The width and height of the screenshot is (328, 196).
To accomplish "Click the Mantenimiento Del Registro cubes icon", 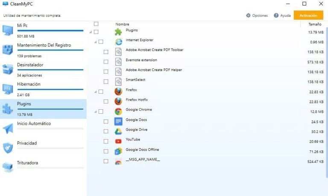I will (8, 50).
